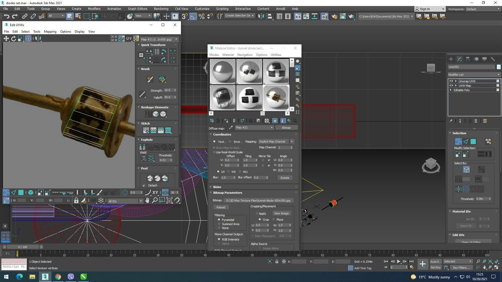This screenshot has width=502, height=282.
Task: Click the object color swatch beside Line592
Action: (x=498, y=67)
